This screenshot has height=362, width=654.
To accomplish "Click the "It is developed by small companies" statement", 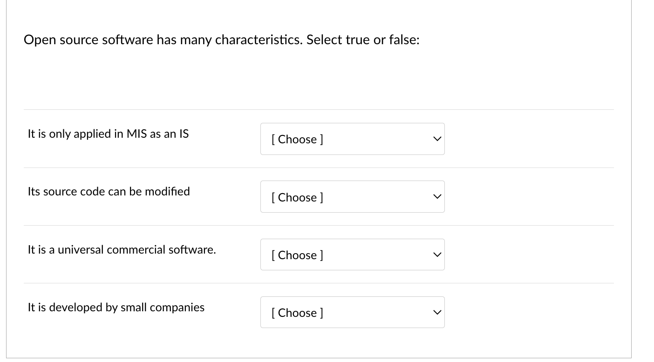I will click(x=116, y=308).
